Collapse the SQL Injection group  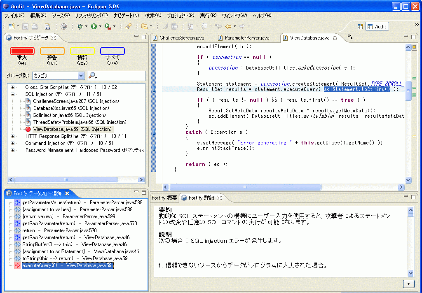(12, 94)
